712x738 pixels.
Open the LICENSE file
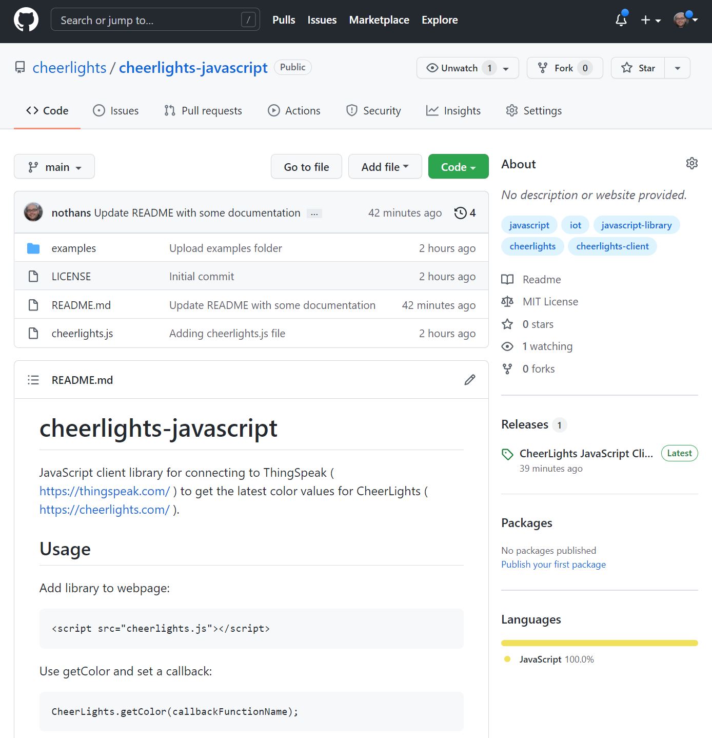[71, 277]
